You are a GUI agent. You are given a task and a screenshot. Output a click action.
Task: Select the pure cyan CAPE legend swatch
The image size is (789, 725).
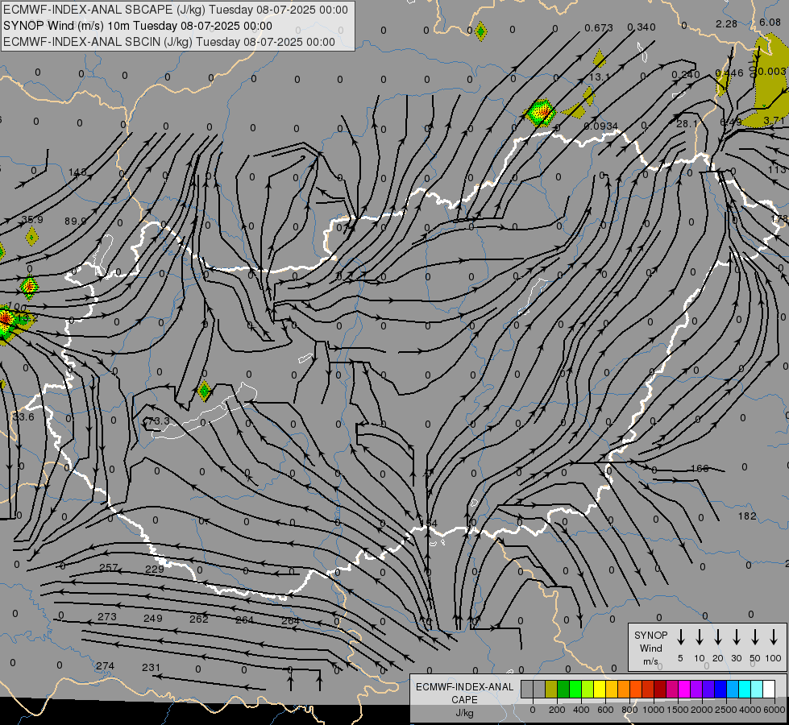(x=744, y=689)
